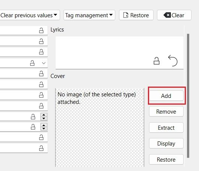Toggle the lock beside the dropdown chevron
Image resolution: width=199 pixels, height=171 pixels.
point(32,63)
